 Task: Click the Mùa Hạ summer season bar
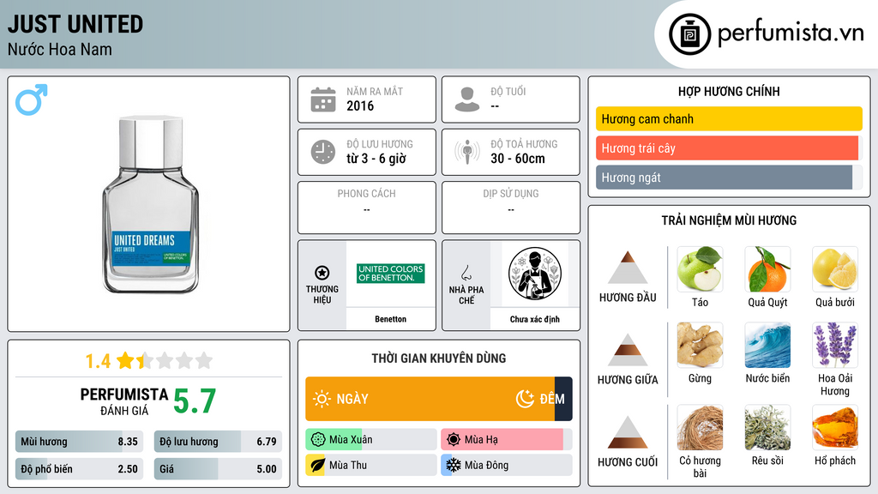[x=506, y=440]
